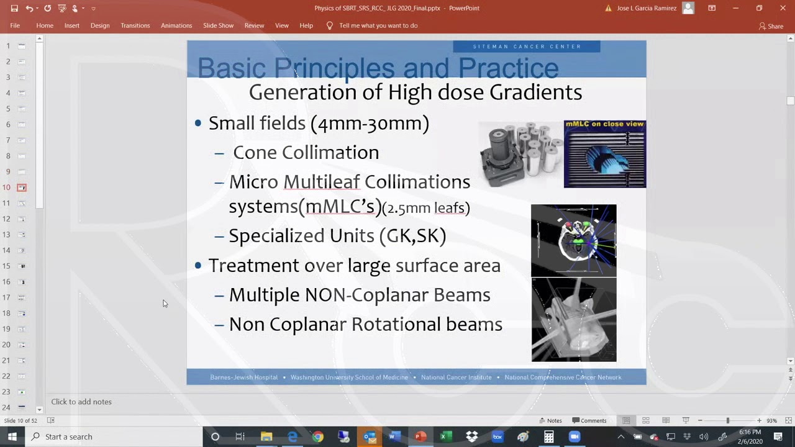795x447 pixels.
Task: Save the presentation from Quick Access Toolbar
Action: click(14, 8)
